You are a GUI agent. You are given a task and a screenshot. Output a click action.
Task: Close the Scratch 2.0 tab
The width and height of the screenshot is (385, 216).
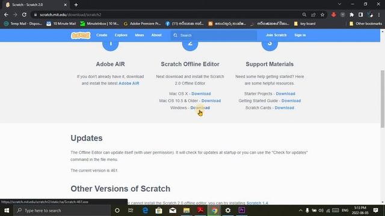66,5
